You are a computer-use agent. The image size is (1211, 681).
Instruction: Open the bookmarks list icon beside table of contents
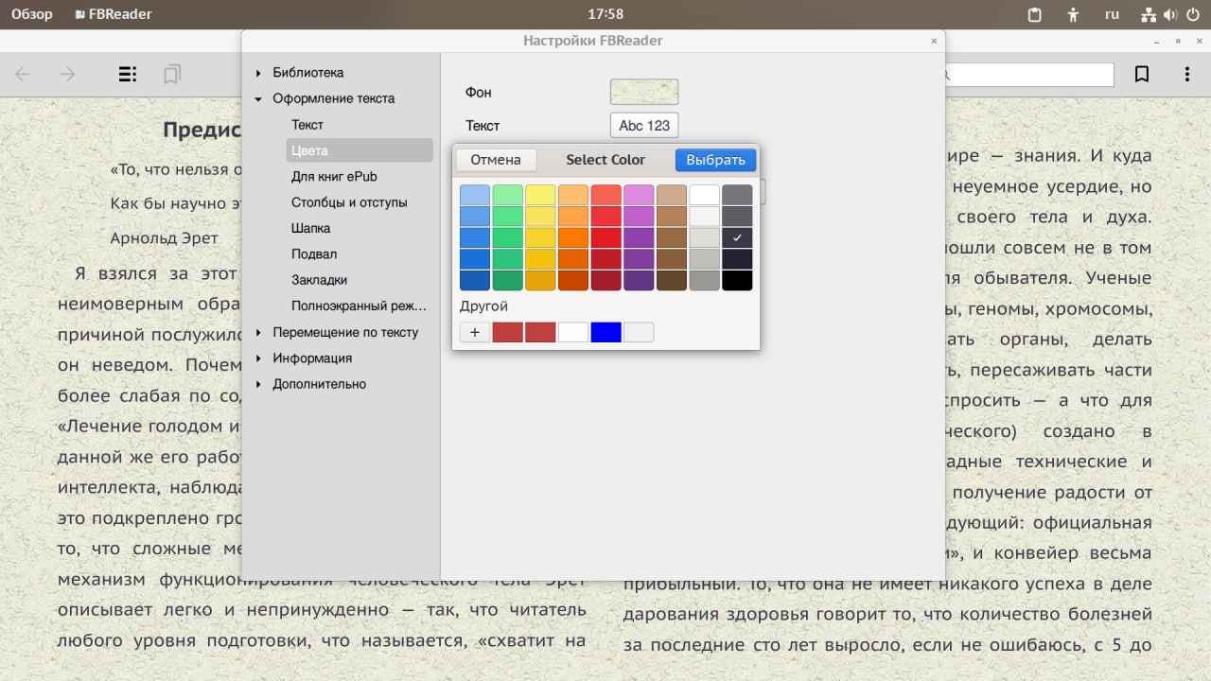click(x=172, y=74)
